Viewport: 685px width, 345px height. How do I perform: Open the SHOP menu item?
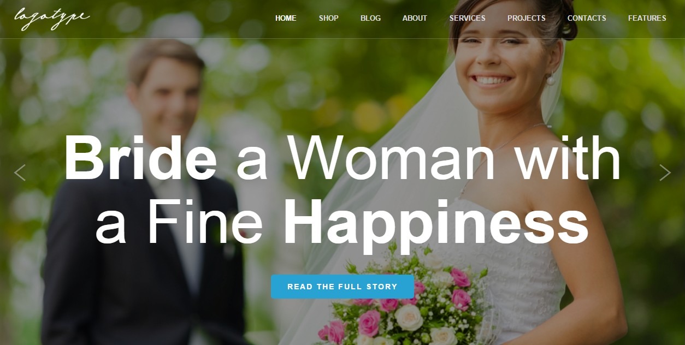[x=329, y=18]
